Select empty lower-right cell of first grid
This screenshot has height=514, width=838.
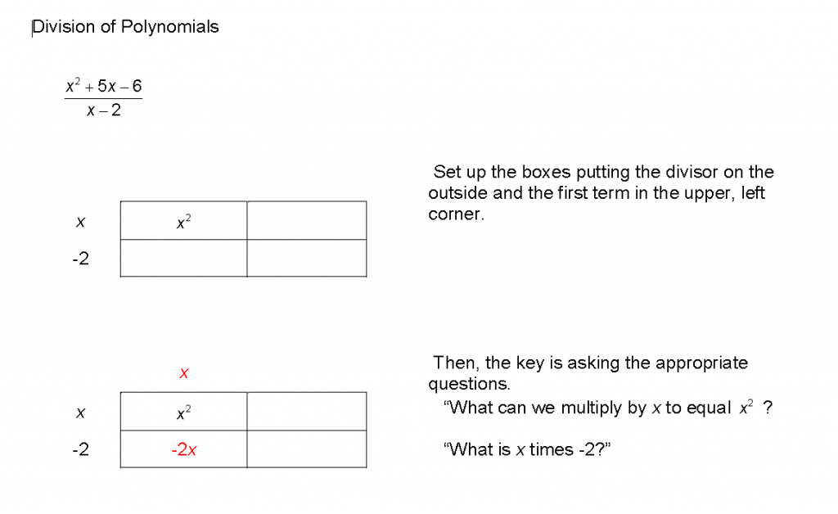(x=307, y=258)
